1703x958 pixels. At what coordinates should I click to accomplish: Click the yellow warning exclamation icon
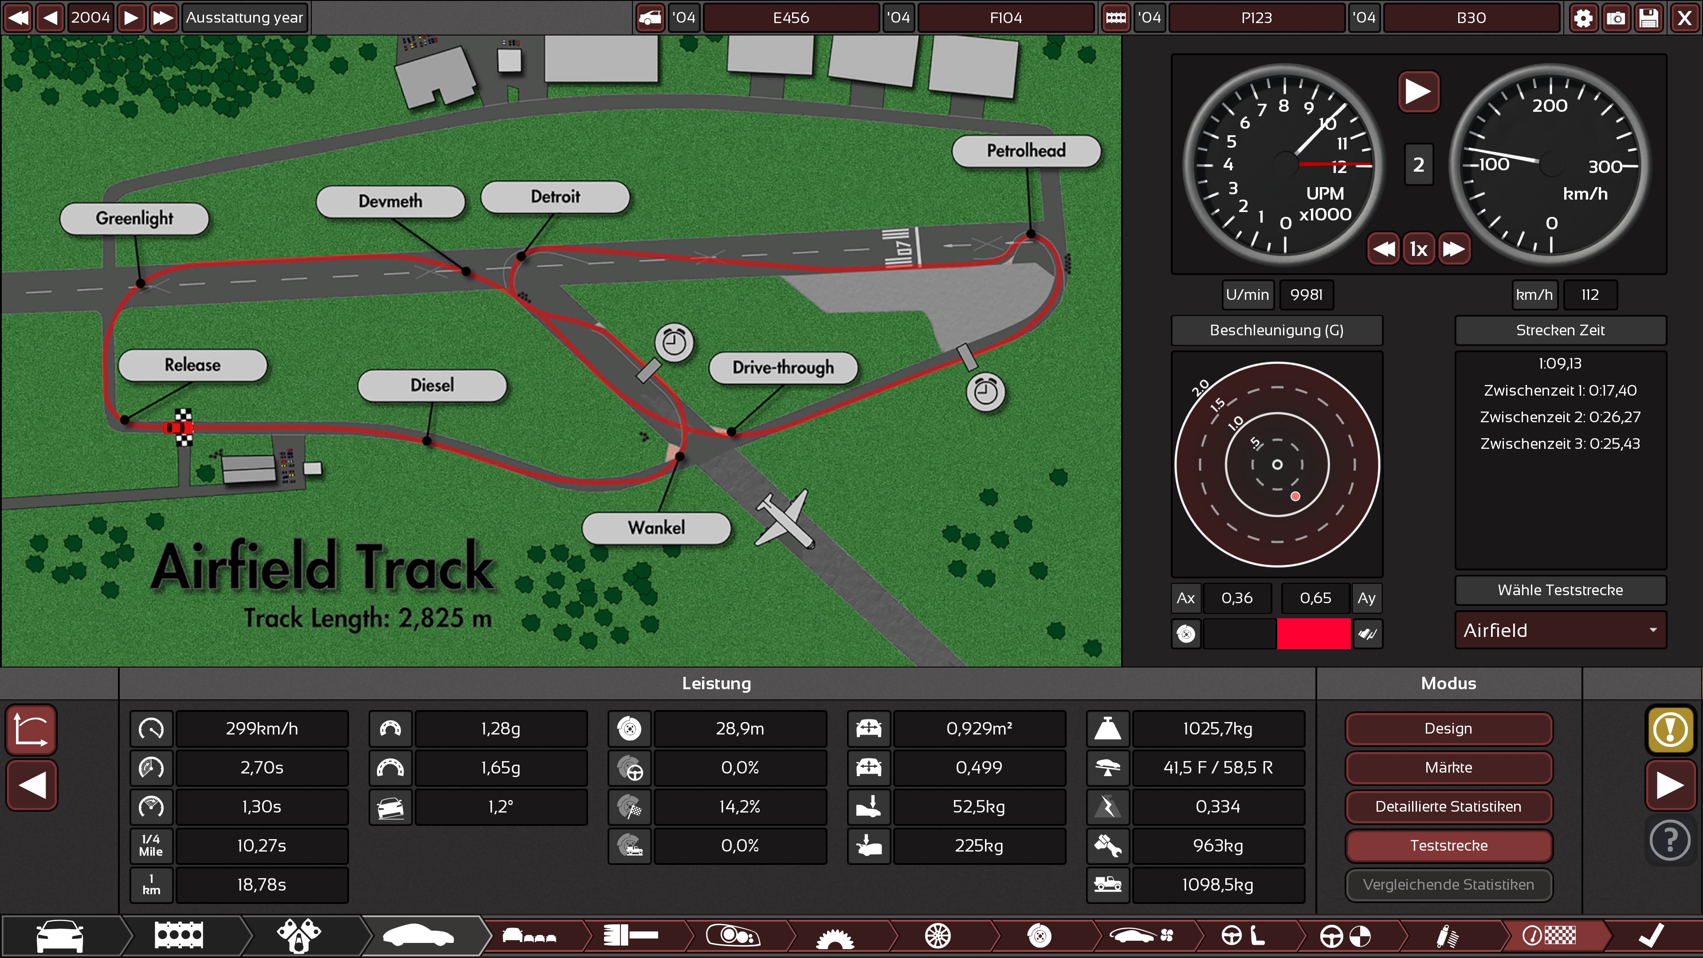point(1670,729)
